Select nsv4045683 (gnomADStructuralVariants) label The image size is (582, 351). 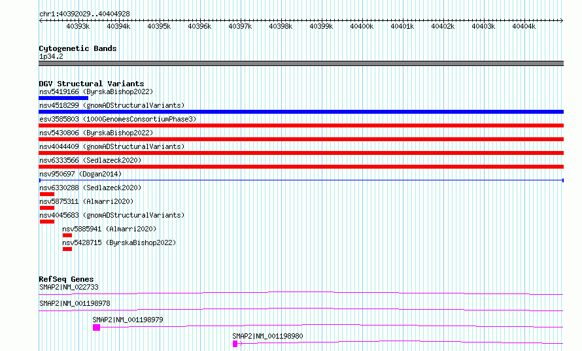[112, 215]
